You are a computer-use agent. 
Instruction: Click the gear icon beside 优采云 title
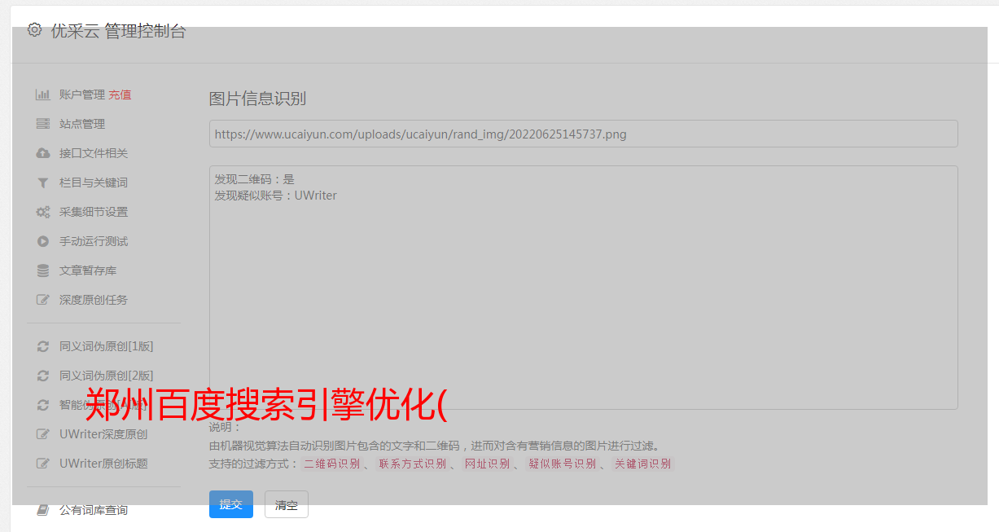click(x=34, y=30)
